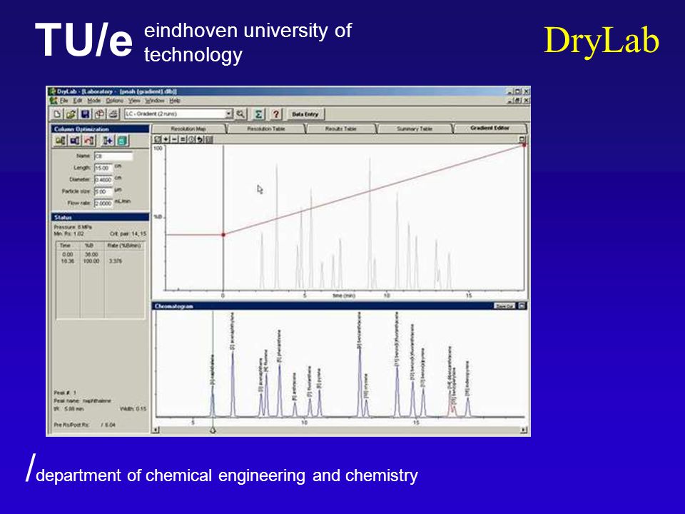Viewport: 685px width, 514px height.
Task: Click the Flow rate input field
Action: click(x=103, y=203)
